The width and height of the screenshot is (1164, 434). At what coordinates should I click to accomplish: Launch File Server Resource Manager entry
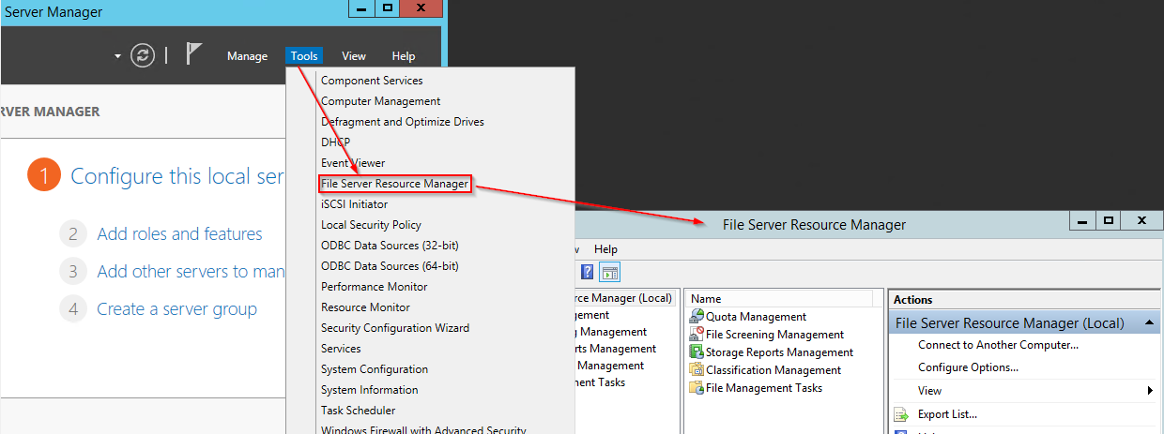[394, 184]
